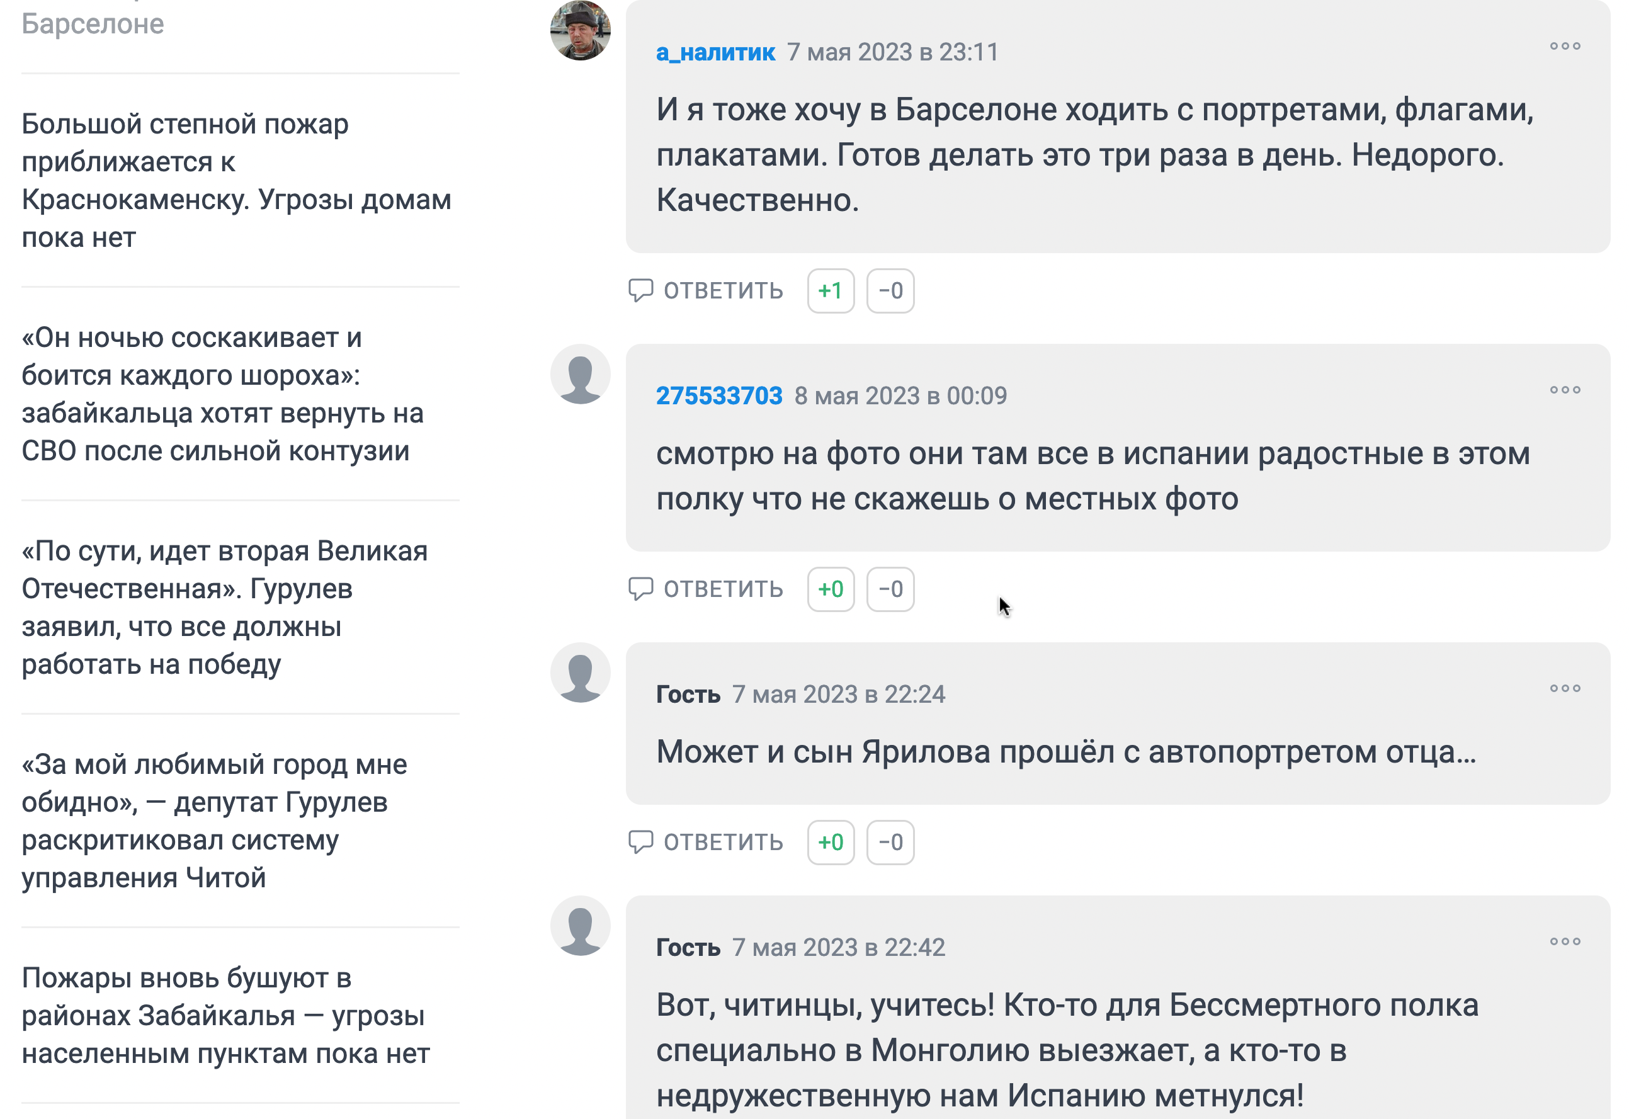Screen dimensions: 1629x1119
Task: Click the а_налитик username link
Action: (x=715, y=52)
